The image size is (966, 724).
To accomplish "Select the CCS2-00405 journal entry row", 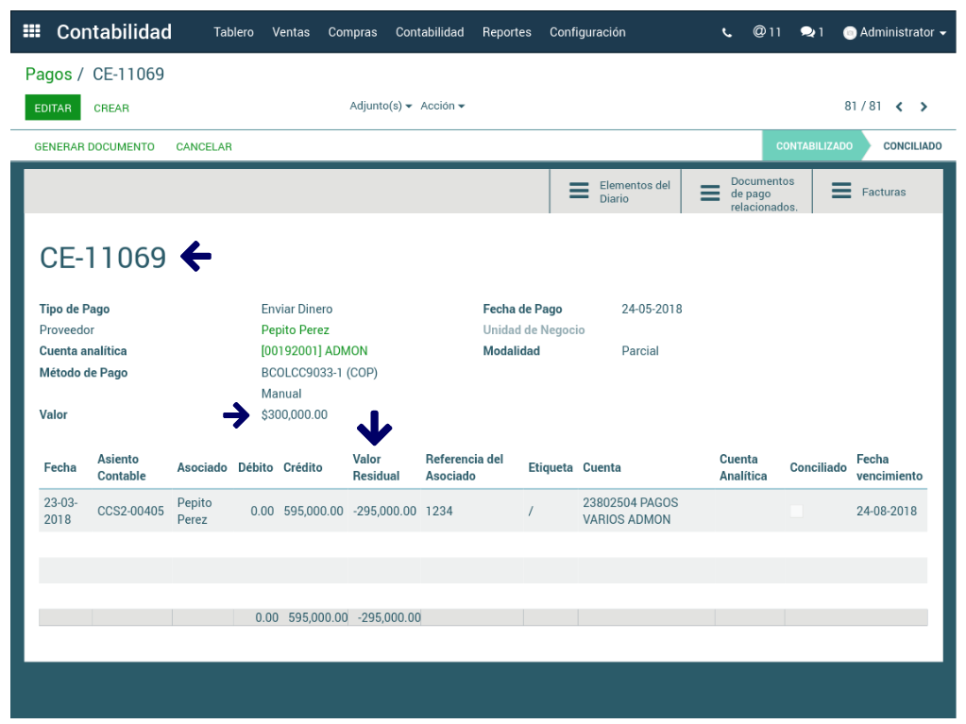I will (130, 511).
